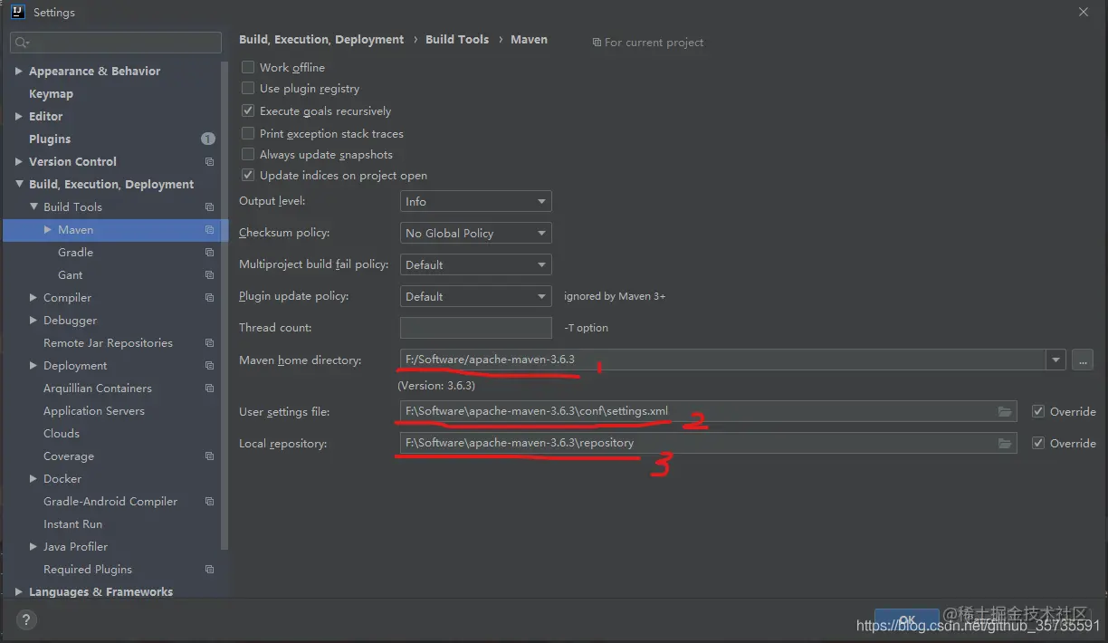Select Clouds settings item

coord(62,434)
